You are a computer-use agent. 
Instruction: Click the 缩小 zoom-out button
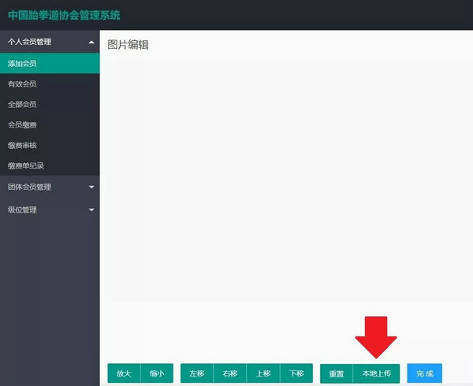click(157, 373)
